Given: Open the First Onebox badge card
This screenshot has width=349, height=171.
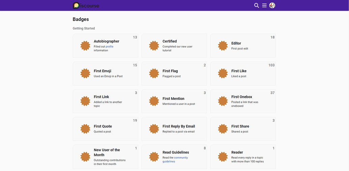Looking at the screenshot, I should [x=243, y=101].
